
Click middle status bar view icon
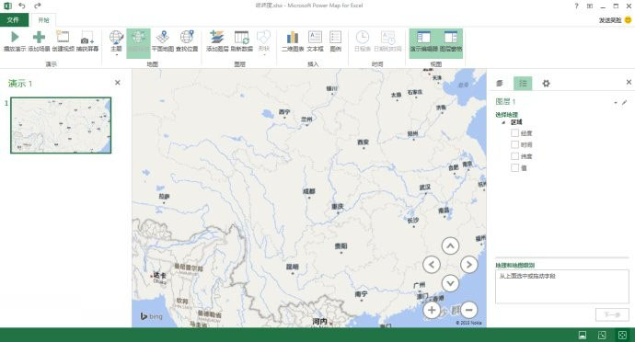(x=602, y=335)
